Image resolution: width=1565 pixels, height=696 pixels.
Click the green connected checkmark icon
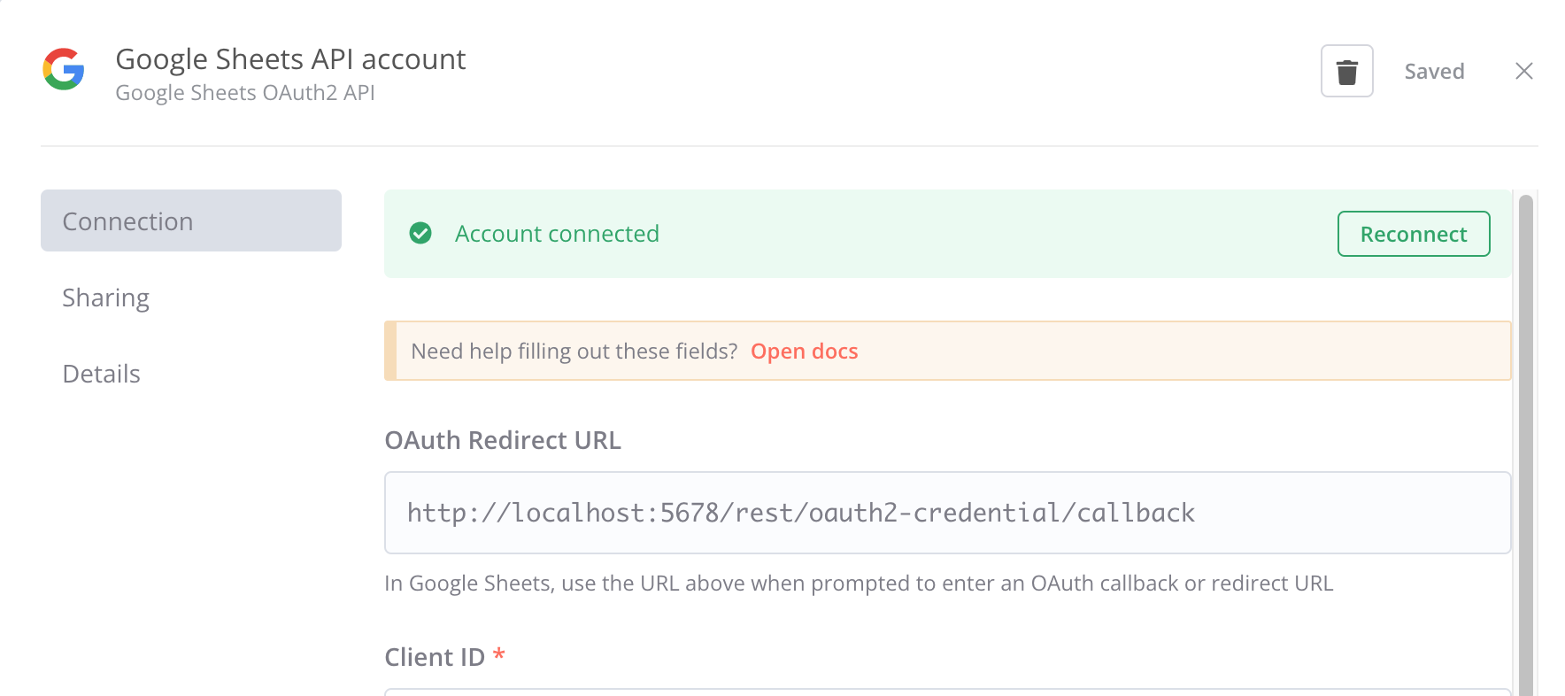420,234
